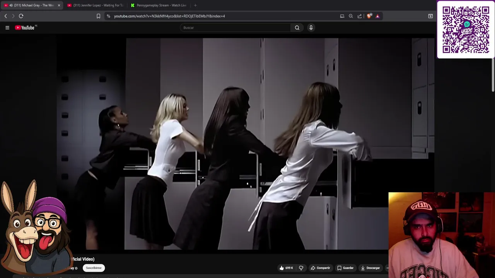Open the more actions ellipsis button

coord(387,268)
